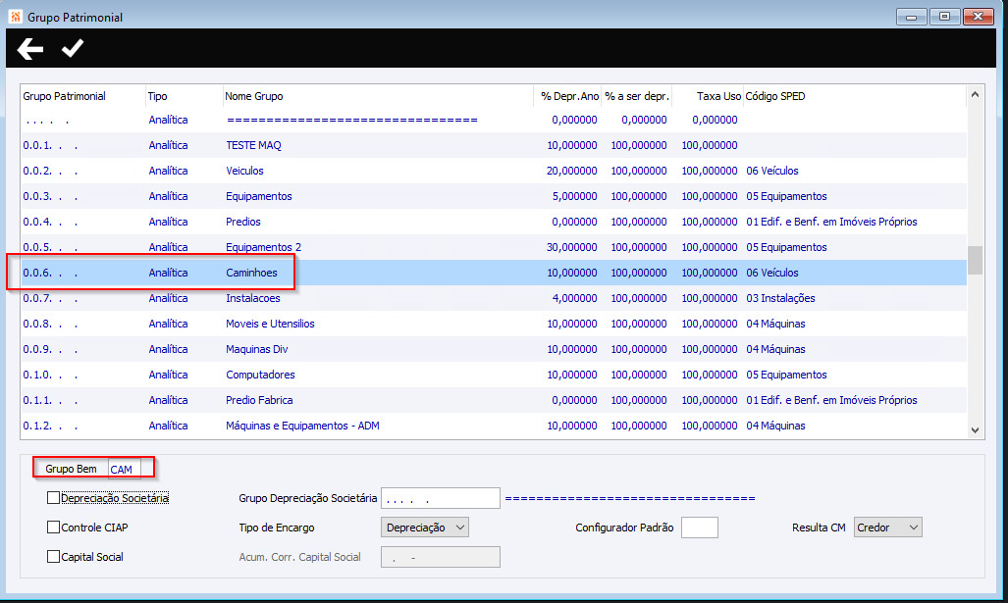The width and height of the screenshot is (1008, 603).
Task: Select the Caminhoes group row
Action: tap(494, 273)
